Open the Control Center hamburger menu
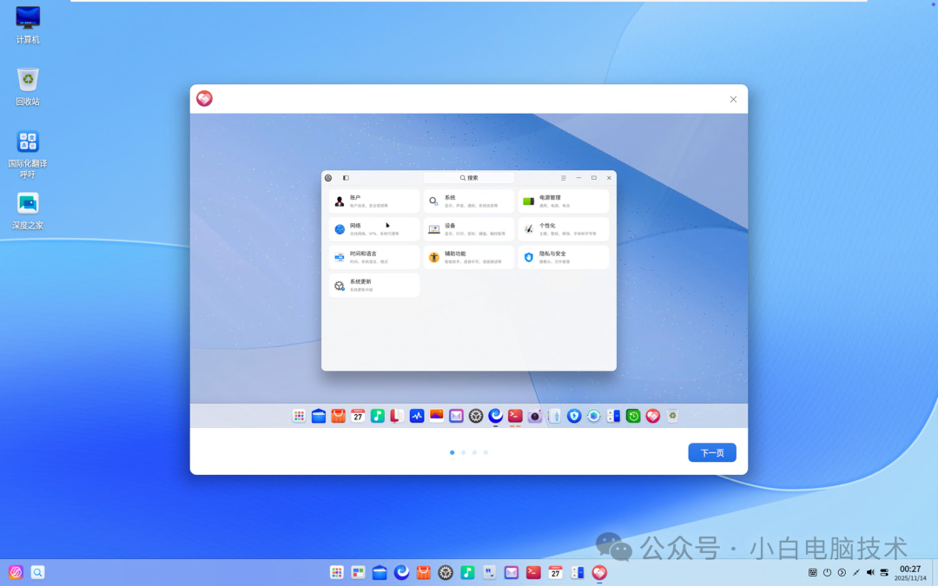 [x=563, y=177]
